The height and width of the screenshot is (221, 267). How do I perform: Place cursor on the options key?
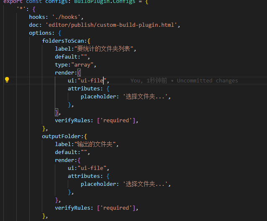40,33
